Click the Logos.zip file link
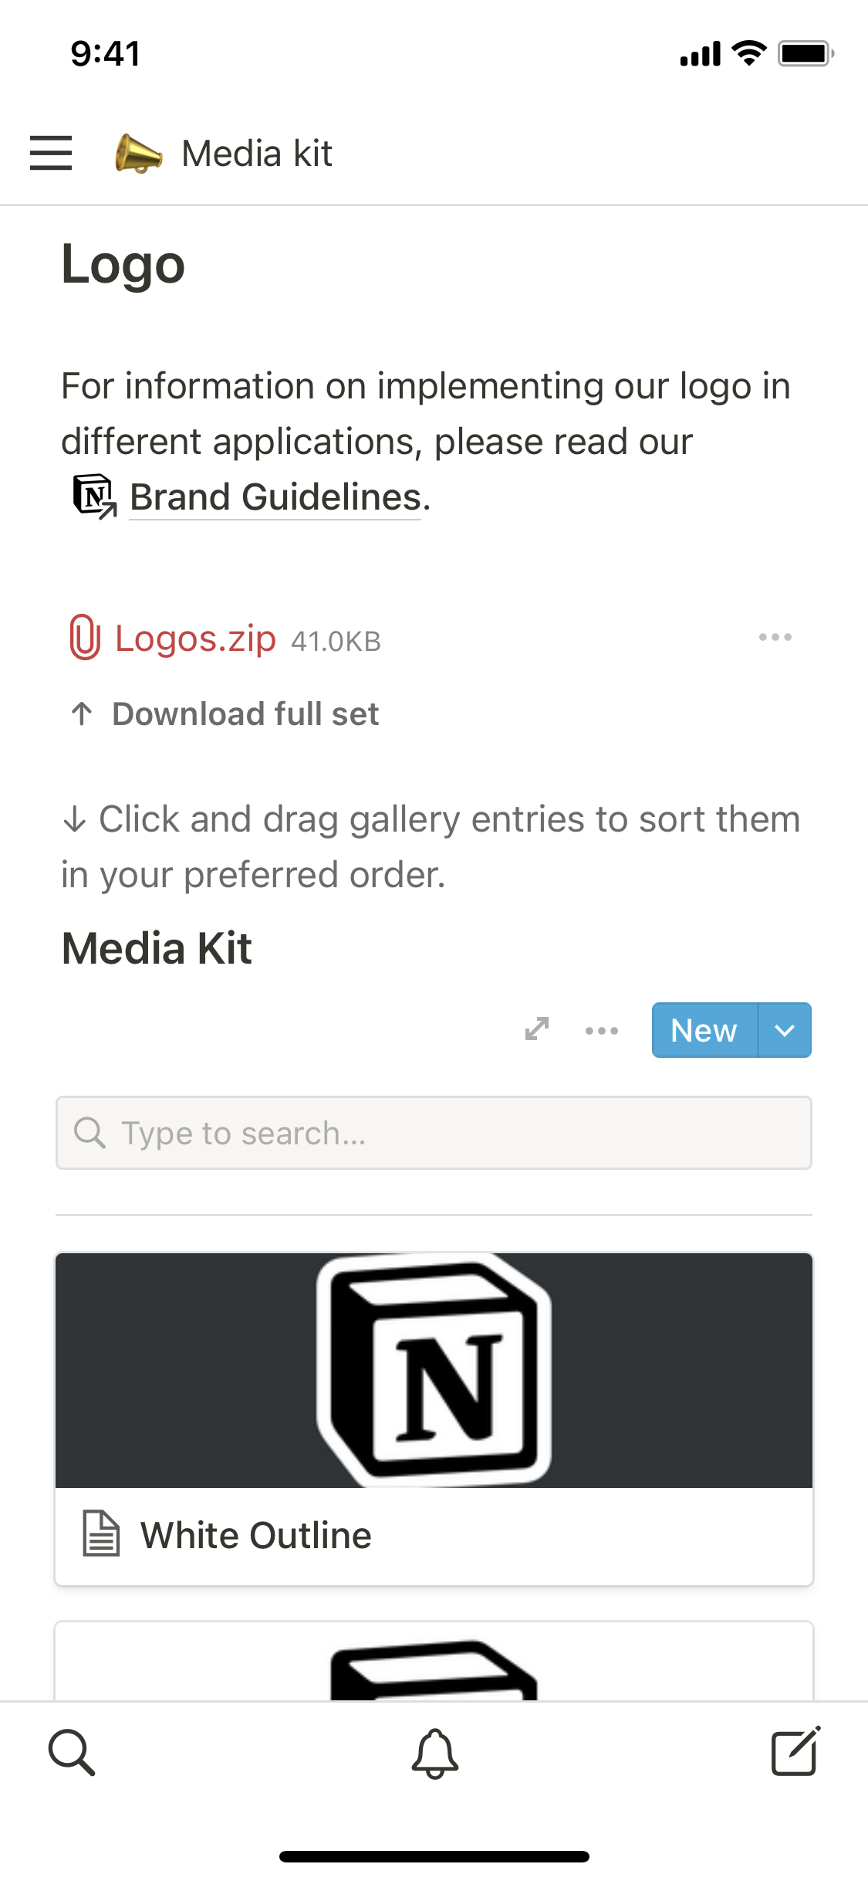This screenshot has width=868, height=1881. (x=195, y=639)
